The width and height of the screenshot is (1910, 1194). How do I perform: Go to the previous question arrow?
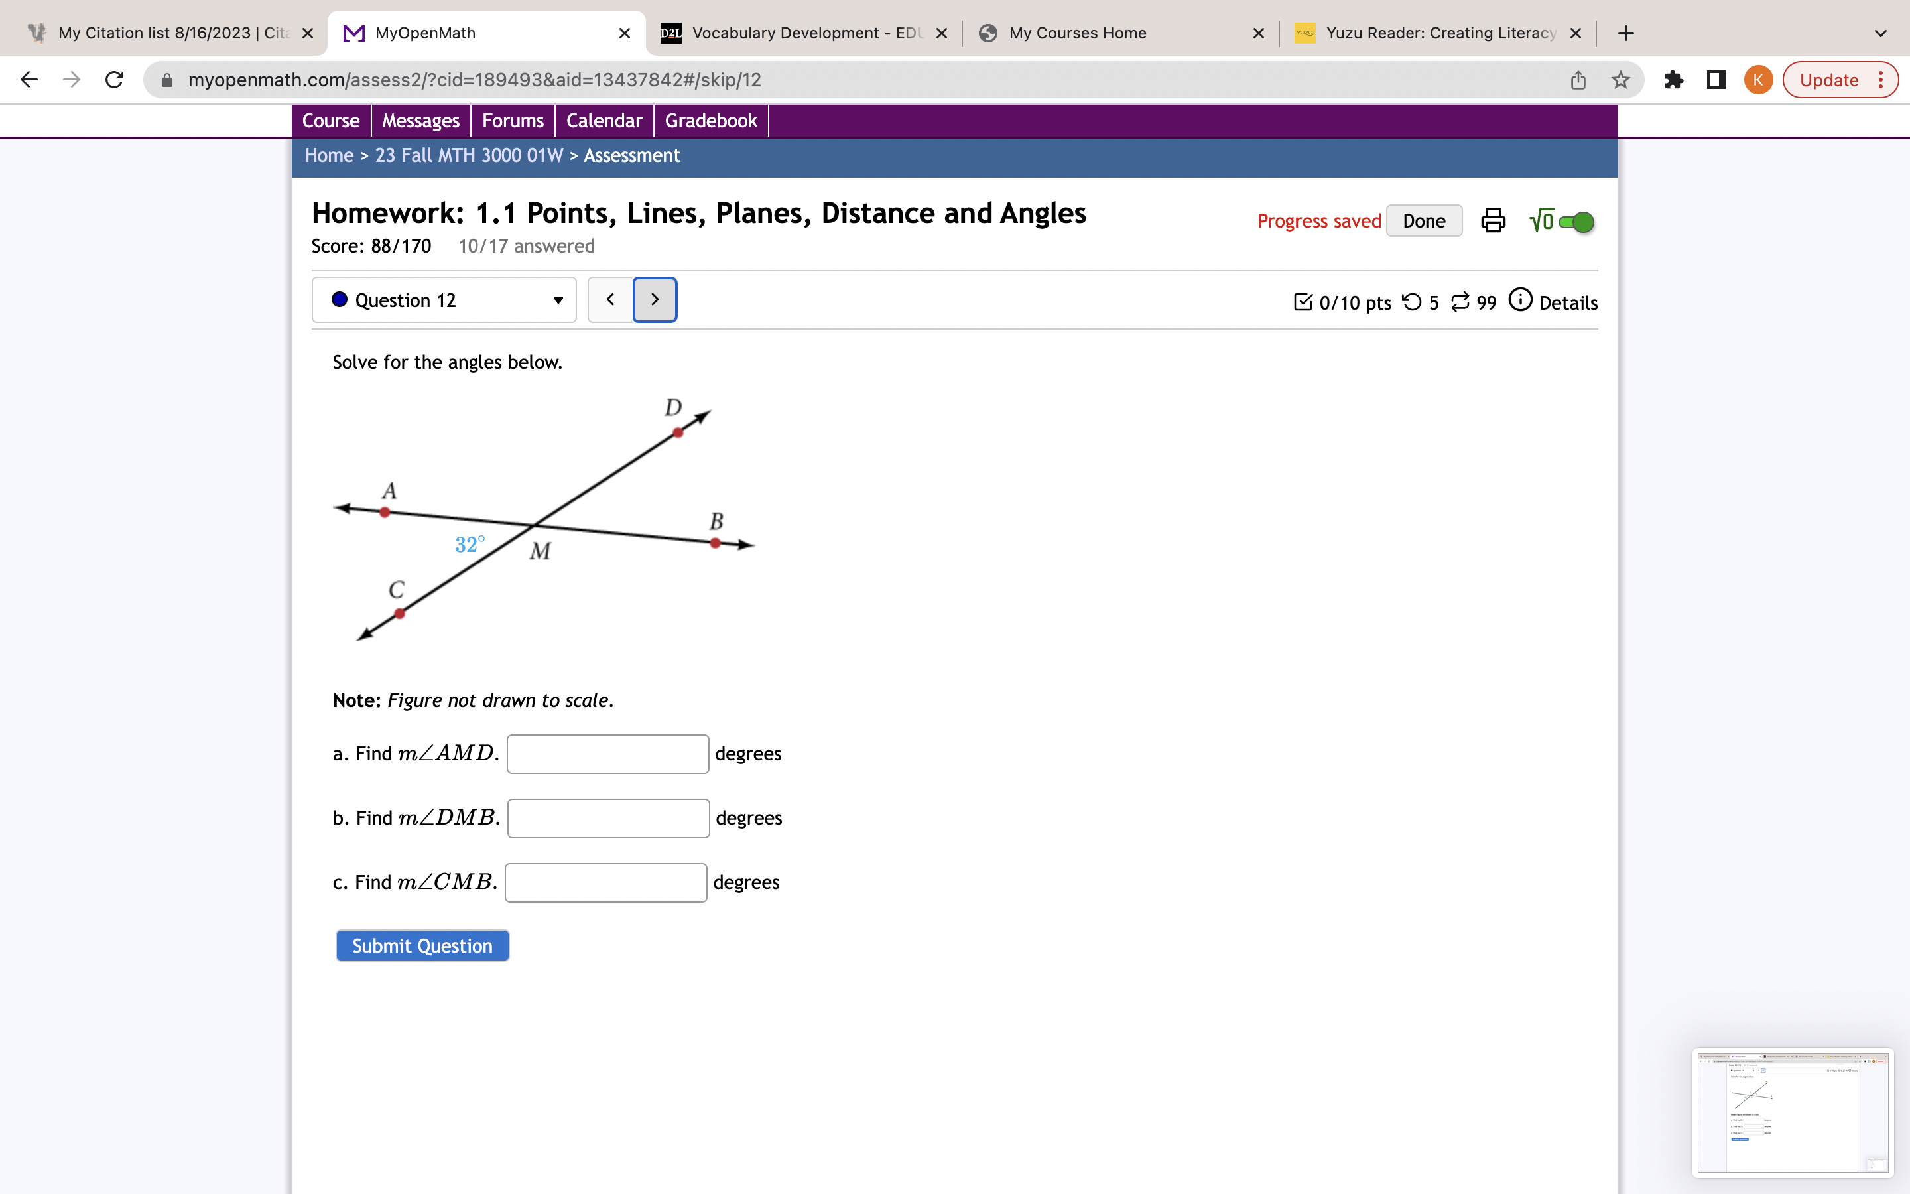pyautogui.click(x=610, y=299)
